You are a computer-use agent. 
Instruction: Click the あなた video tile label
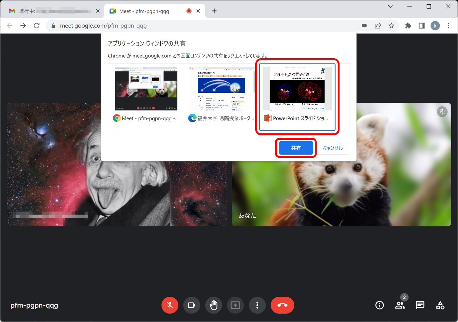tap(247, 215)
